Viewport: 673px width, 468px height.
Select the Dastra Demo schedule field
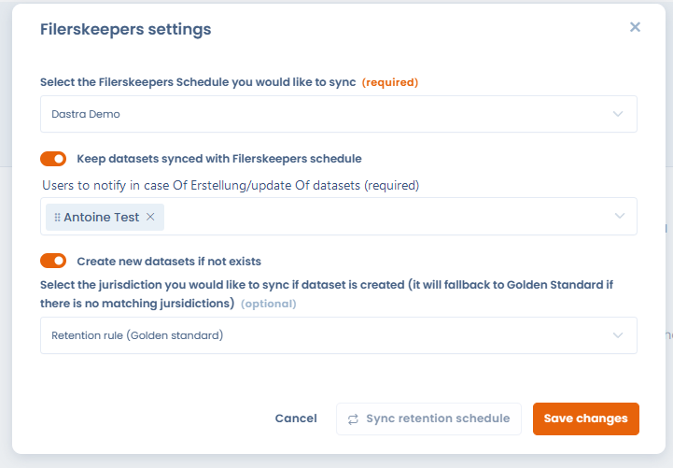[339, 114]
